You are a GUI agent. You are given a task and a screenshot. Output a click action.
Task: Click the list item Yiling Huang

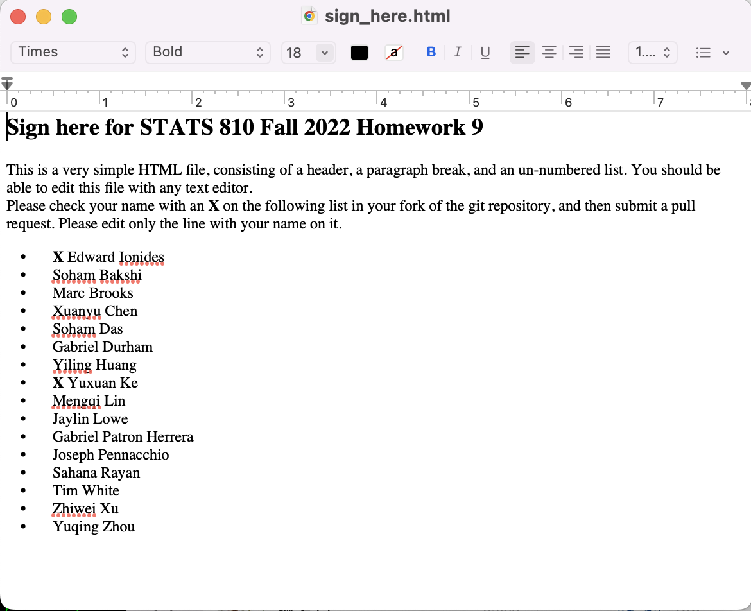94,365
